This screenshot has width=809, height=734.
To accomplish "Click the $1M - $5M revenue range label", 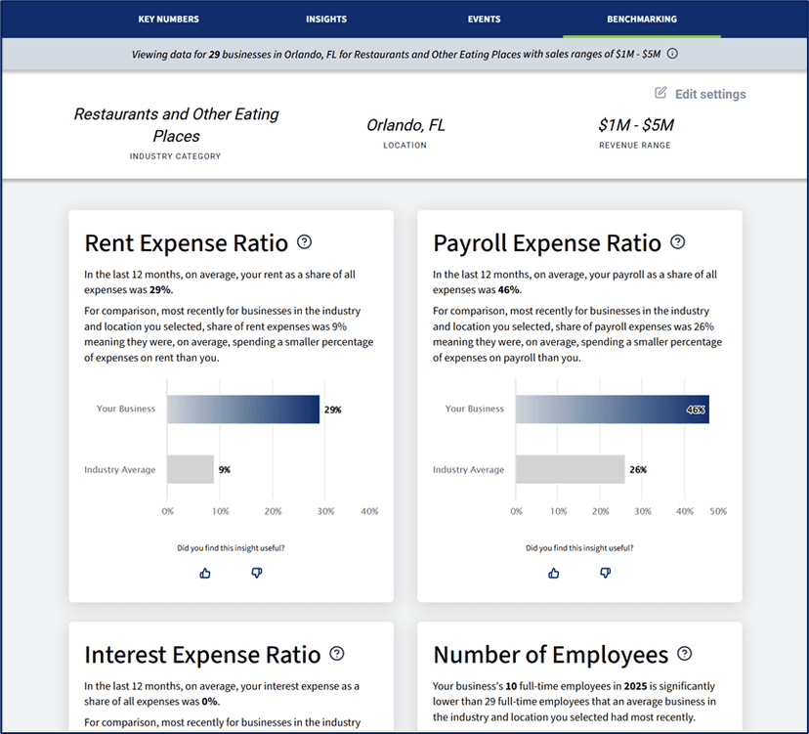I will (x=634, y=125).
